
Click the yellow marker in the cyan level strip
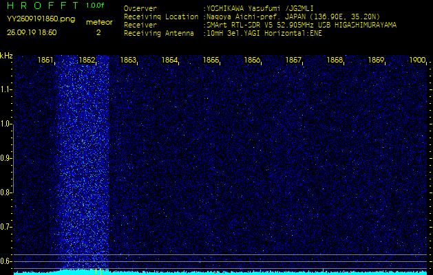point(101,272)
